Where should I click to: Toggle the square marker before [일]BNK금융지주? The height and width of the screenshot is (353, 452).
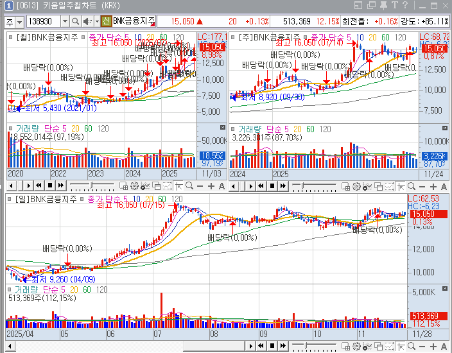(9, 199)
